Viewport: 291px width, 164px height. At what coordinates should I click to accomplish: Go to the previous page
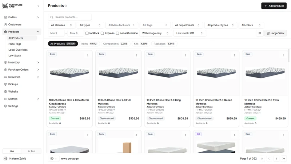(x=269, y=159)
